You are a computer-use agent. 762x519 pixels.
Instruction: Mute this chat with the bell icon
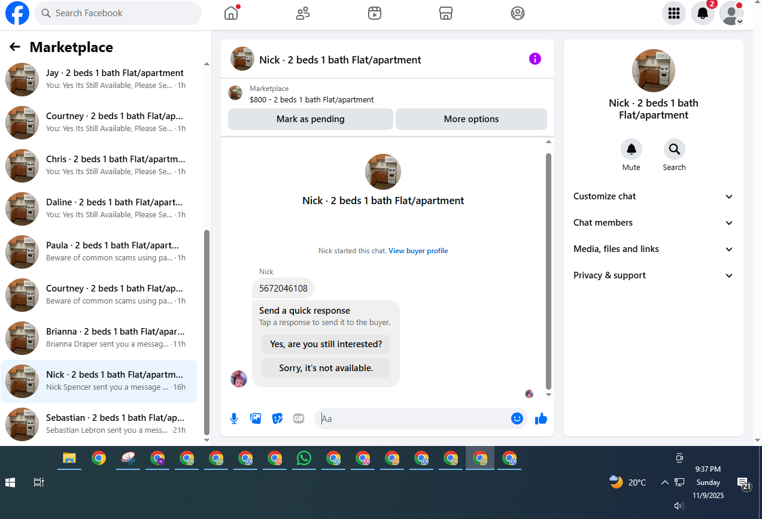click(x=632, y=149)
